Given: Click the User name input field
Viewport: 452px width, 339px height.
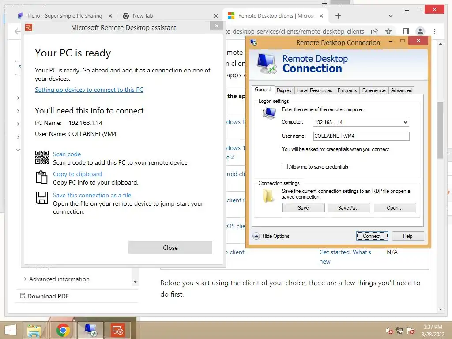Looking at the screenshot, I should pyautogui.click(x=361, y=136).
